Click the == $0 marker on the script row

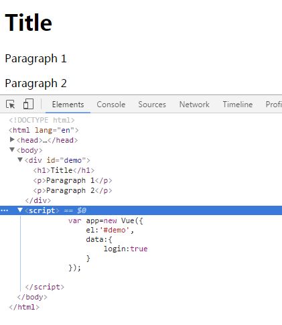[75, 210]
